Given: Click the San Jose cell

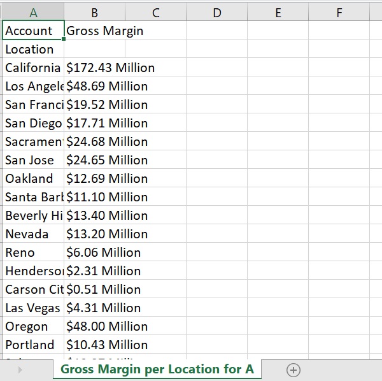Looking at the screenshot, I should tap(33, 160).
